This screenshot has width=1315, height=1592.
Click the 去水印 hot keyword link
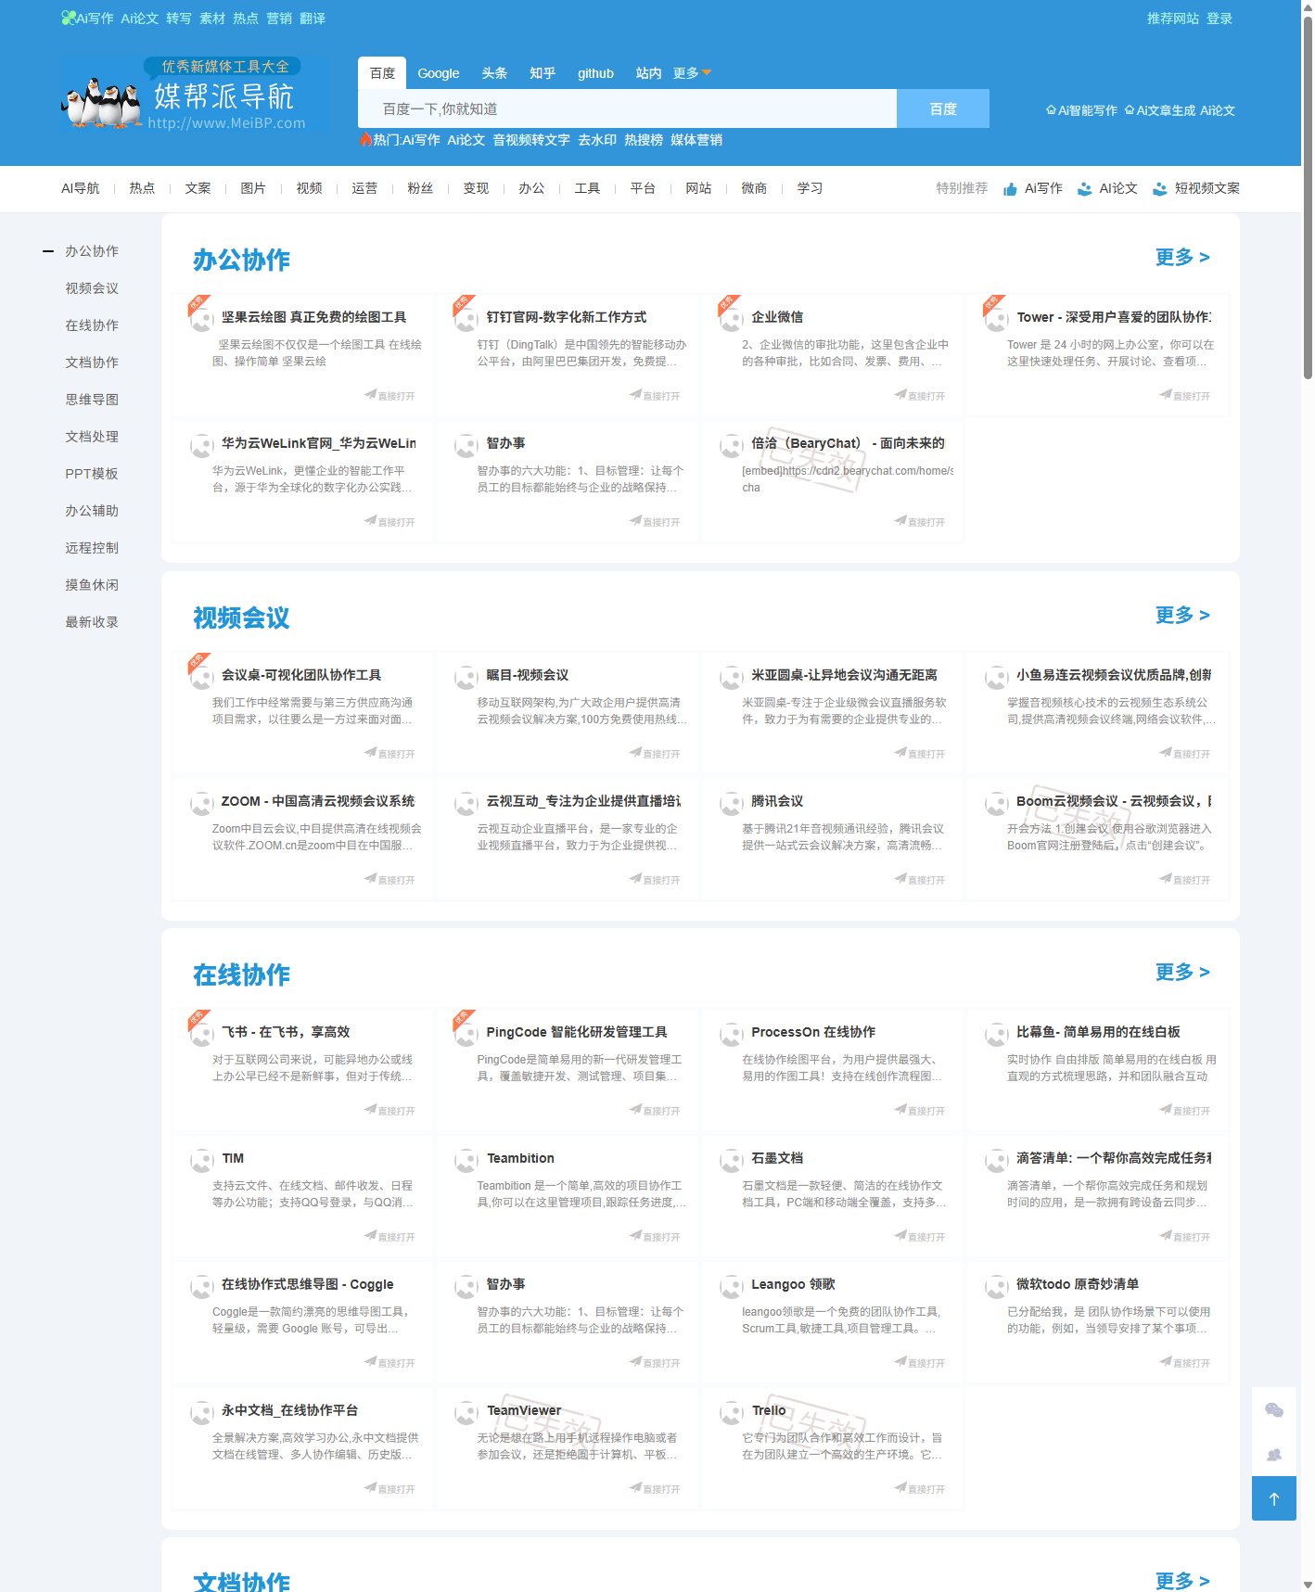pyautogui.click(x=597, y=140)
